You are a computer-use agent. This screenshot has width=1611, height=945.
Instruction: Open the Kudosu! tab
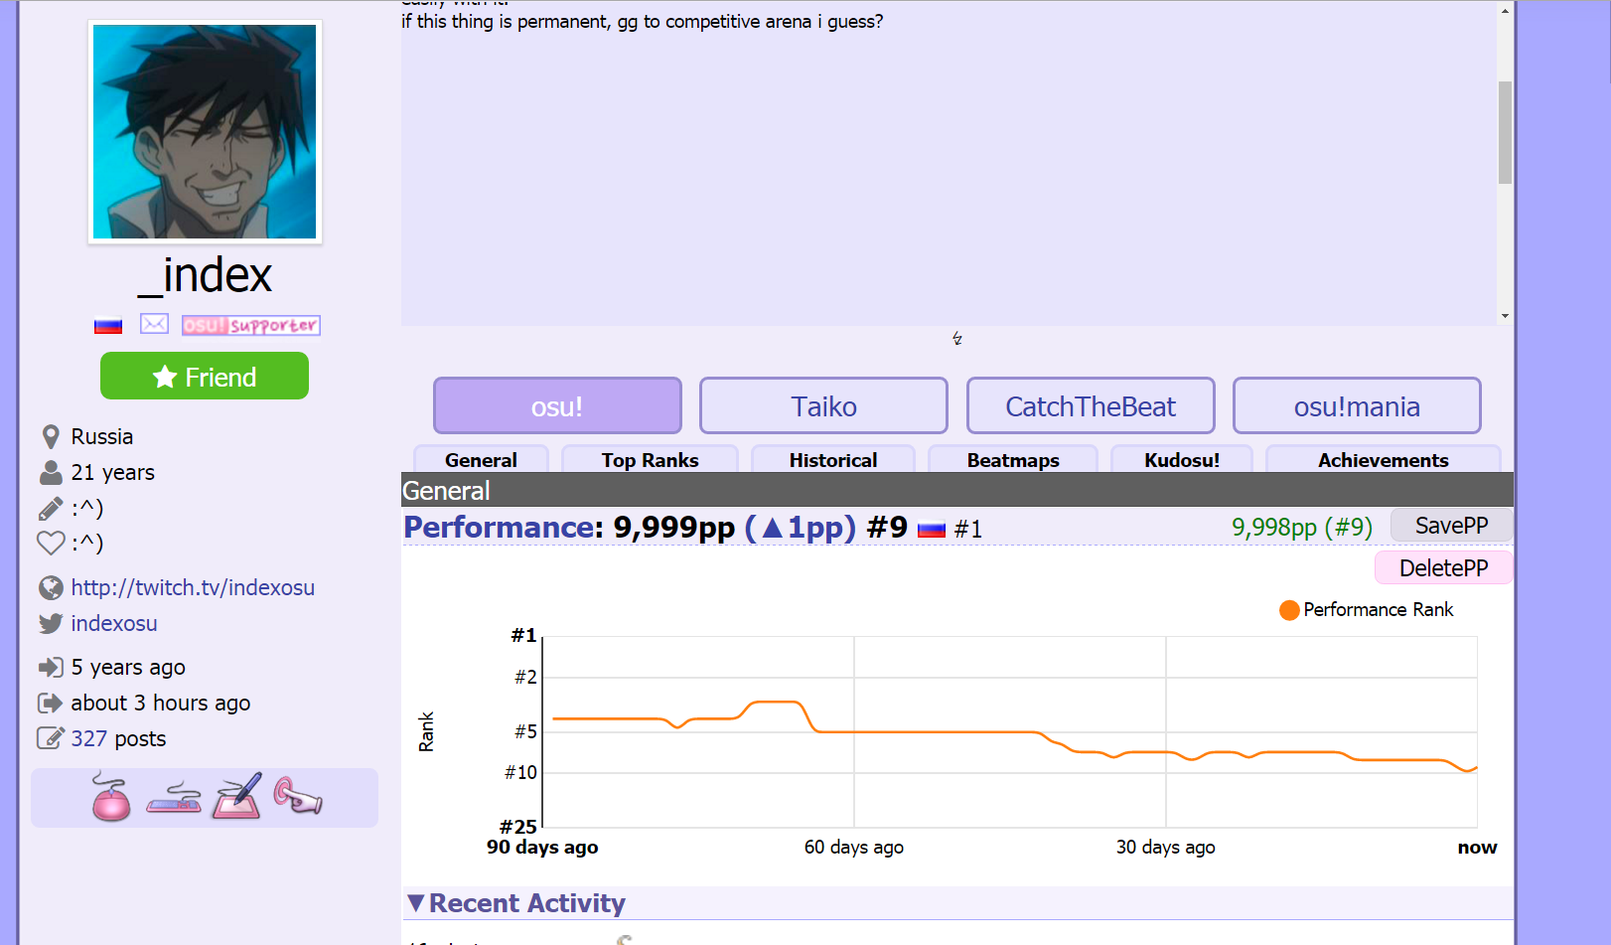[1182, 460]
